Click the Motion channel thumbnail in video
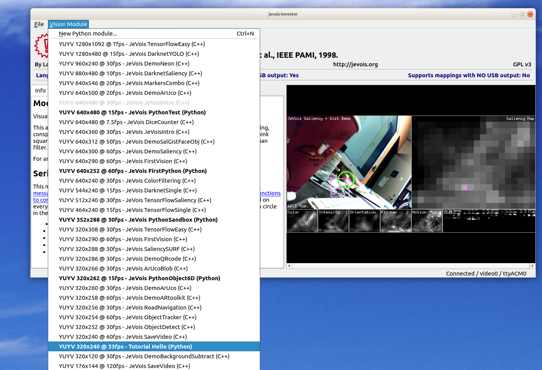This screenshot has width=542, height=370. [427, 221]
